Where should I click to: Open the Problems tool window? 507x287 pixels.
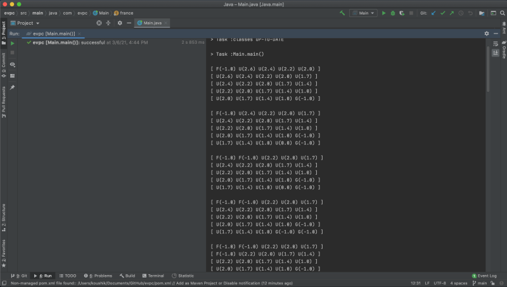98,276
